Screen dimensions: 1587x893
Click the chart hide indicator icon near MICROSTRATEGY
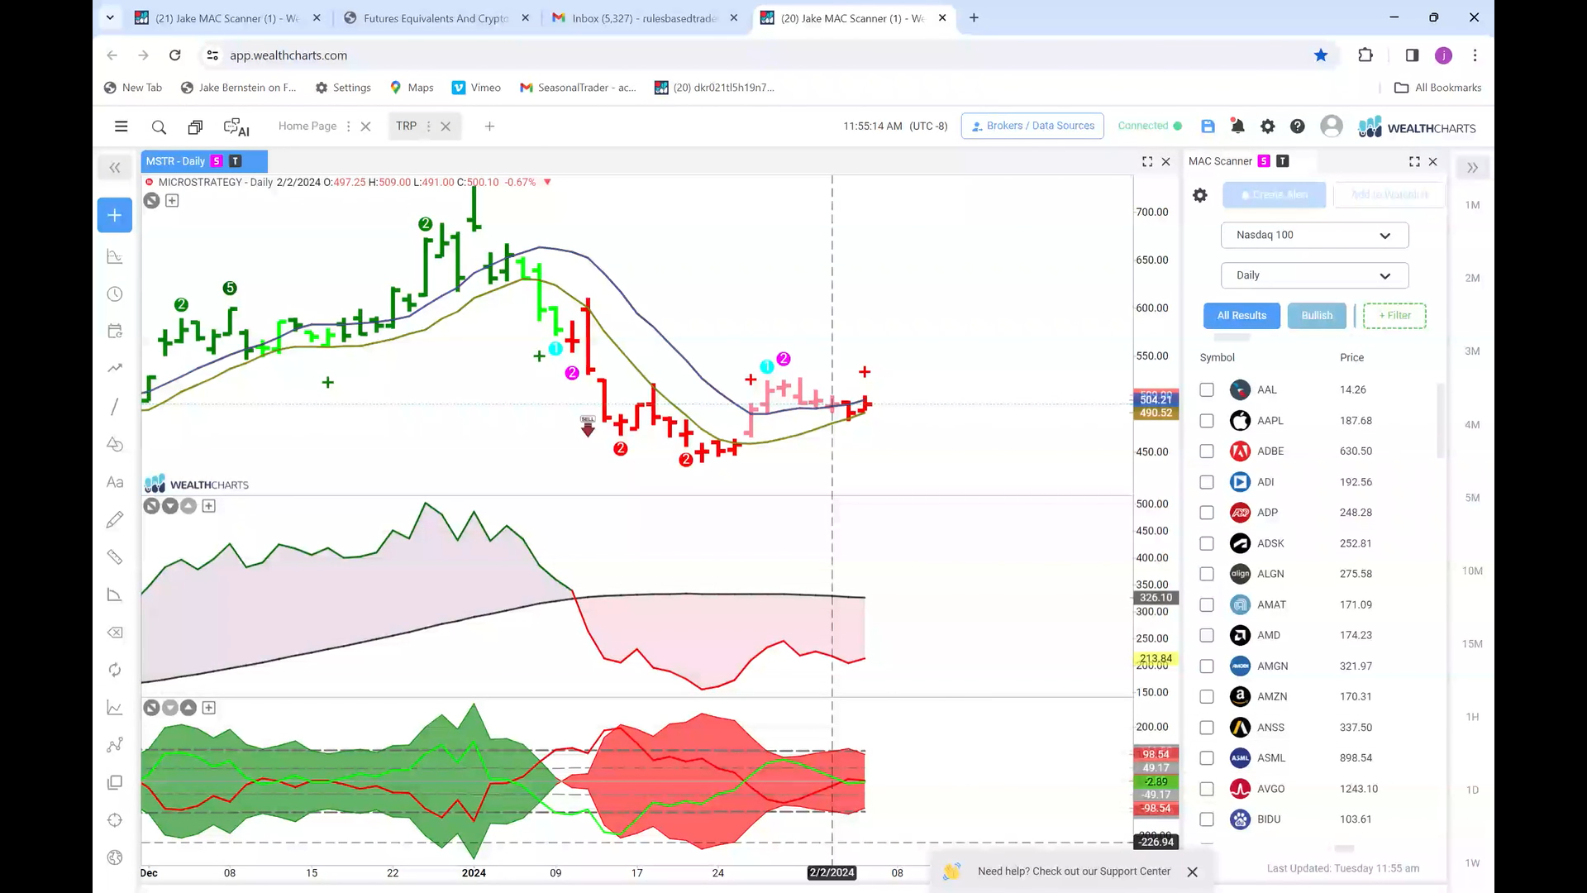point(151,200)
